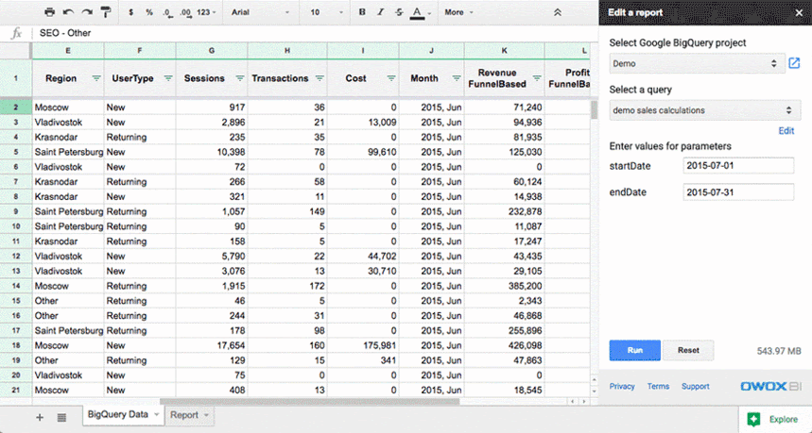Select column E header
812x433 pixels.
point(68,51)
